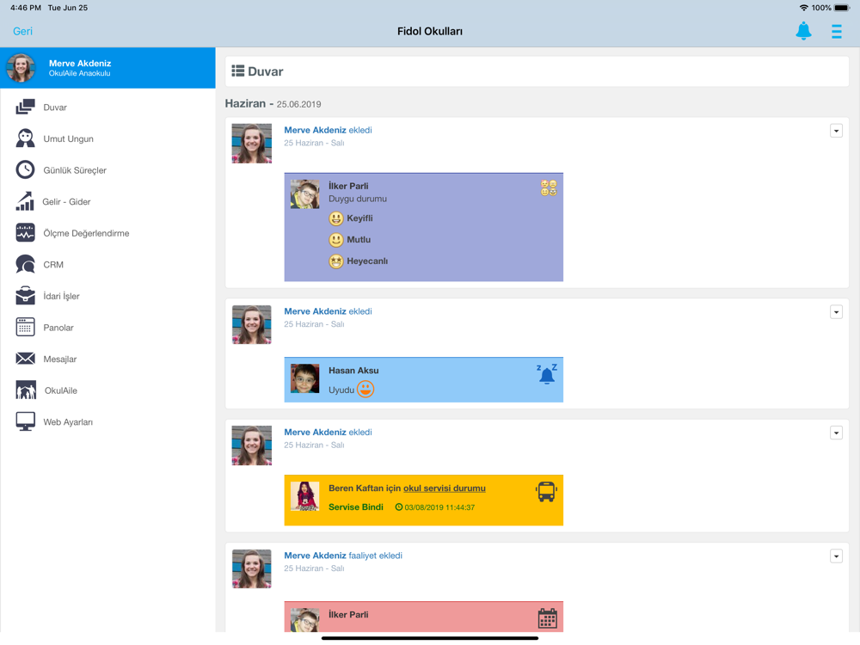
Task: Click İlker Parli photo on the purple card
Action: tap(305, 194)
